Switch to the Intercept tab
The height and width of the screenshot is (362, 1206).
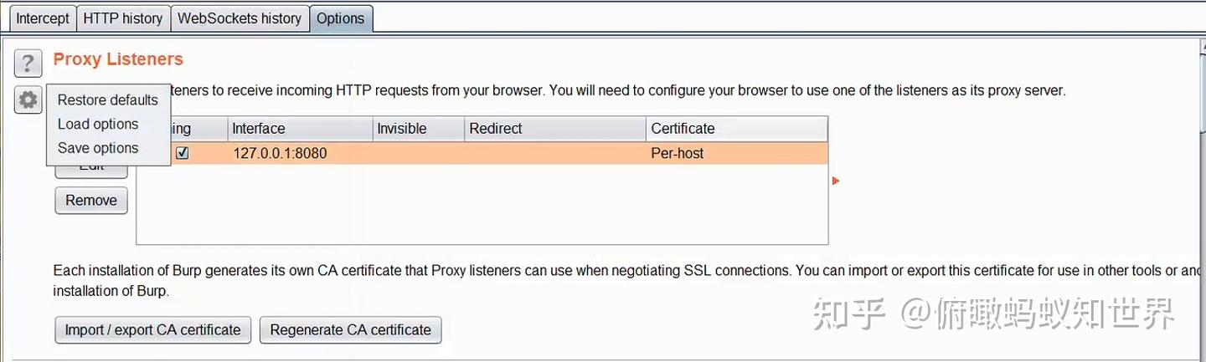[43, 18]
